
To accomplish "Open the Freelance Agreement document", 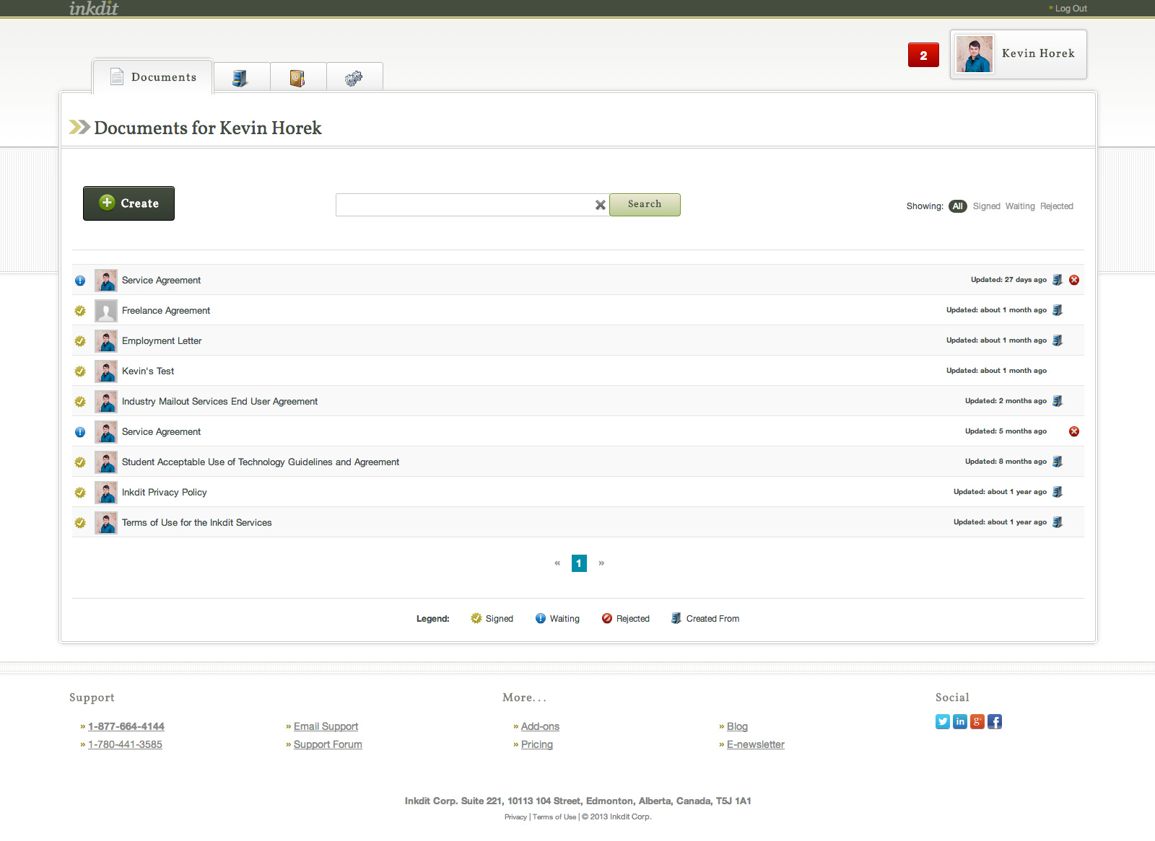I will [166, 311].
